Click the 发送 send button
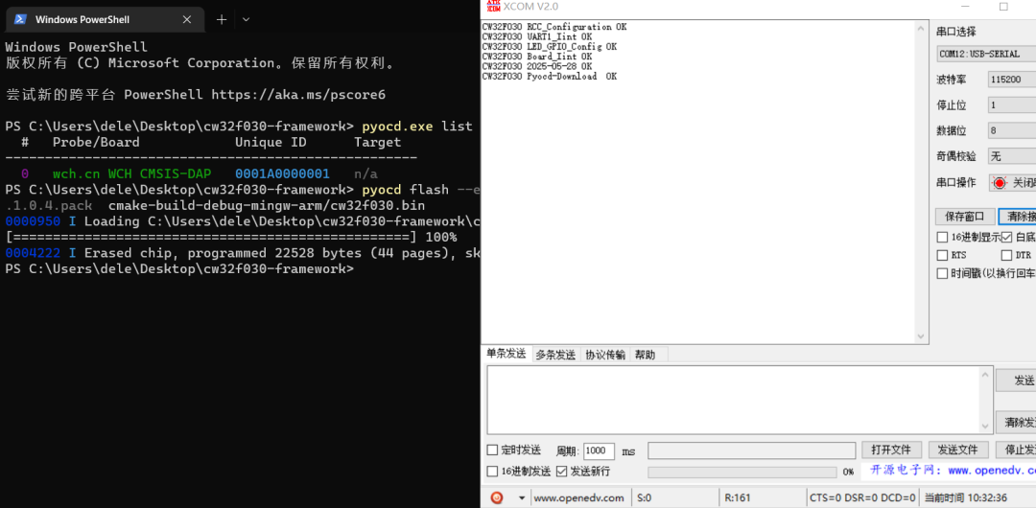 tap(1016, 381)
